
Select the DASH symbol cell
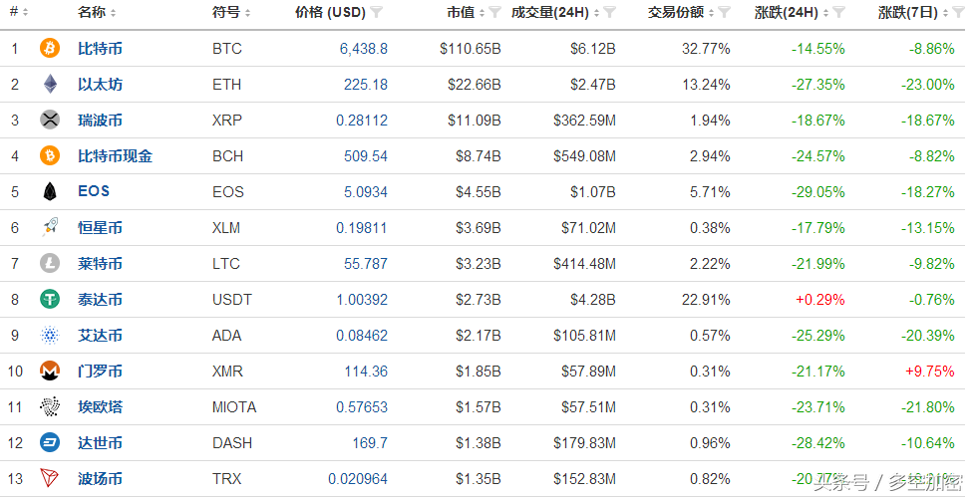coord(232,443)
